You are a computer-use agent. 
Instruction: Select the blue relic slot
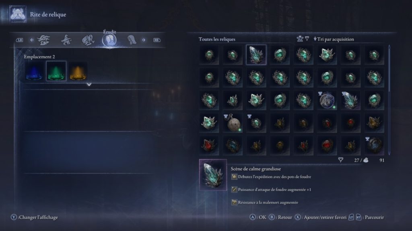tap(35, 71)
